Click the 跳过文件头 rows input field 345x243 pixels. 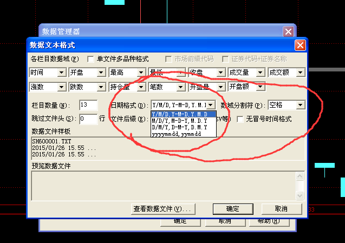click(x=88, y=119)
